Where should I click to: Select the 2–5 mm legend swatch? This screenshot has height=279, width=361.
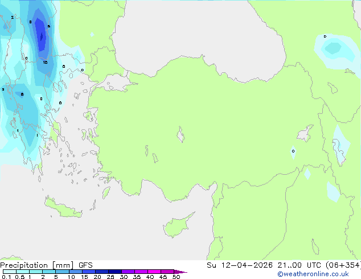pos(49,272)
